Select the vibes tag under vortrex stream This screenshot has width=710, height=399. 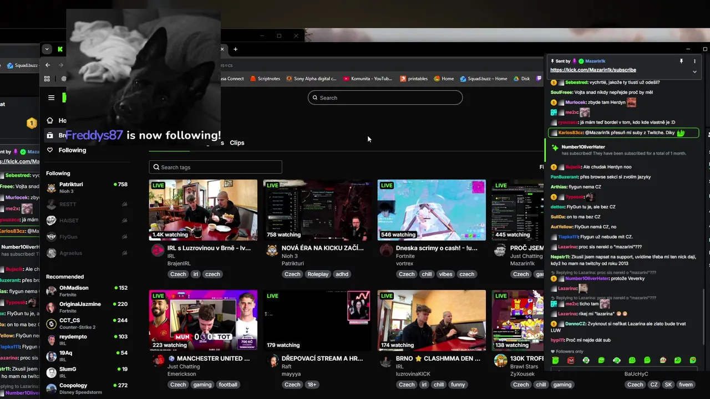click(445, 274)
